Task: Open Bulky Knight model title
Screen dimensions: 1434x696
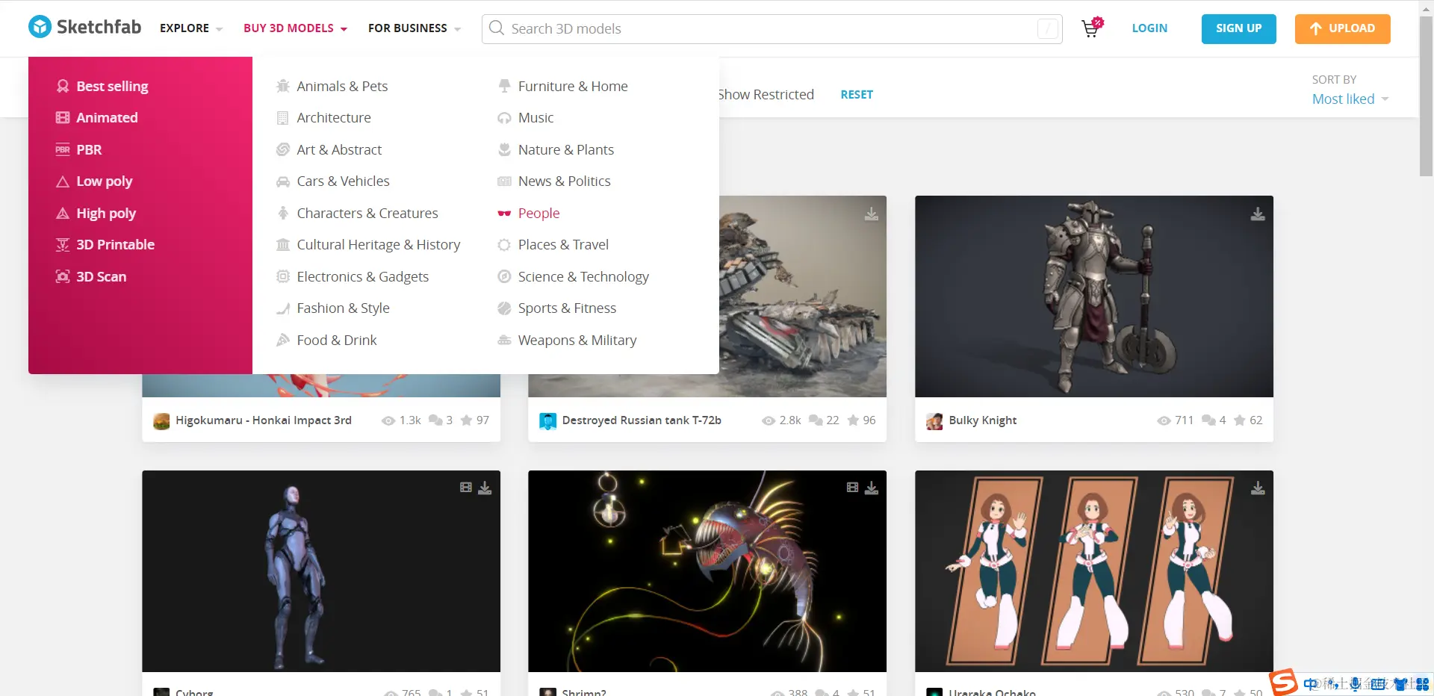Action: coord(983,420)
